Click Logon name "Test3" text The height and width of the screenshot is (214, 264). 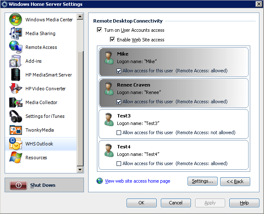[x=138, y=123]
